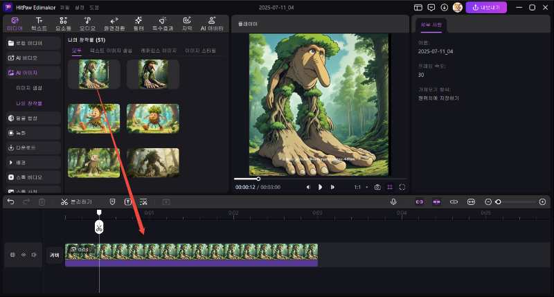Toggle the purple magnetic snapping icon
This screenshot has height=297, width=554.
[437, 201]
